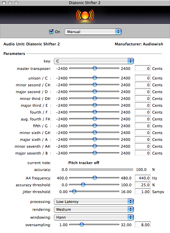
Task: Click the major third / E slider knob
Action: point(95,105)
